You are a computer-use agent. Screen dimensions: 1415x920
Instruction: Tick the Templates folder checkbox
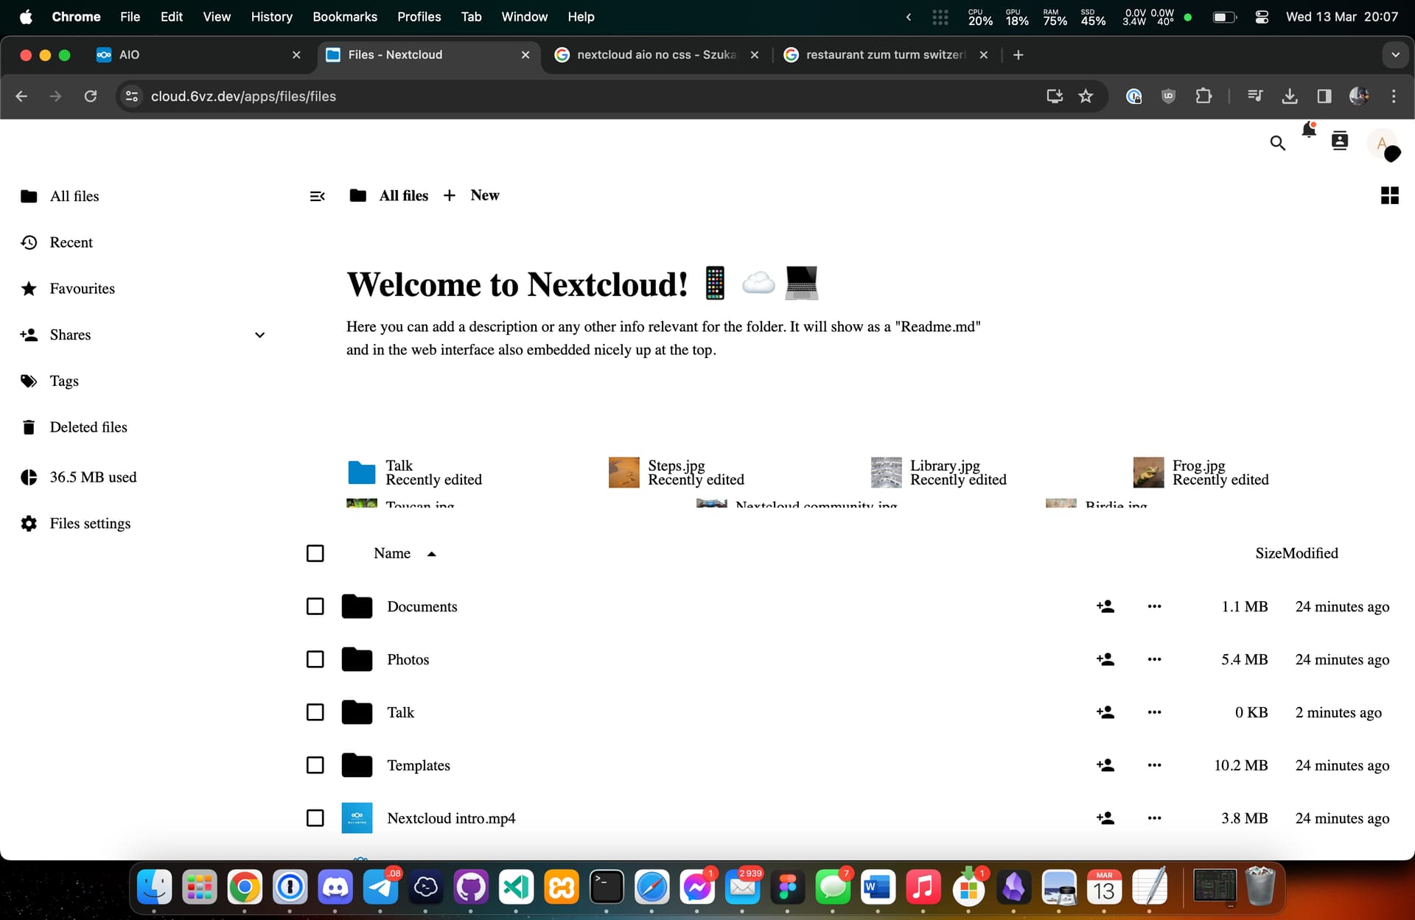[315, 765]
